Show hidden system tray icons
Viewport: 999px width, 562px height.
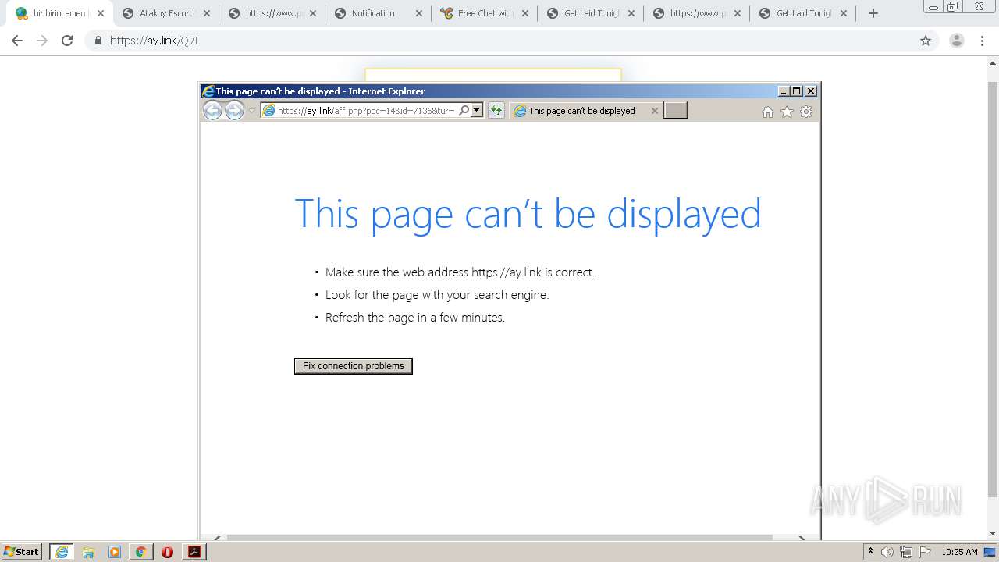(870, 552)
